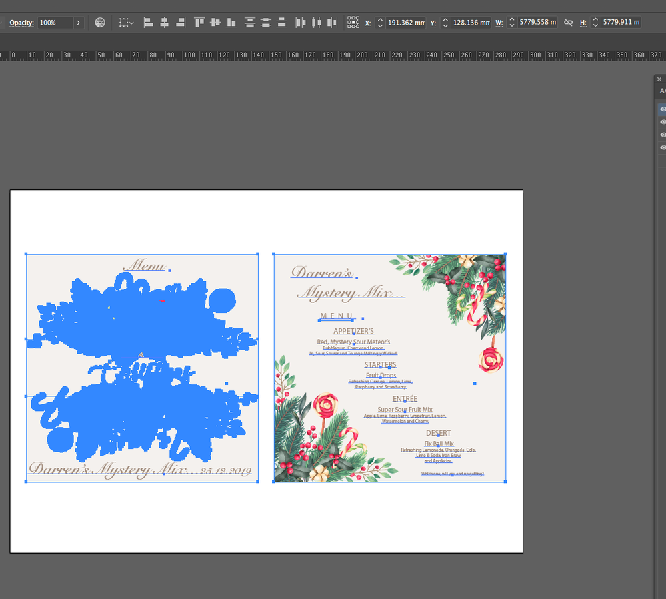Viewport: 666px width, 599px height.
Task: Click the center point of the reference point locator
Action: pos(353,22)
